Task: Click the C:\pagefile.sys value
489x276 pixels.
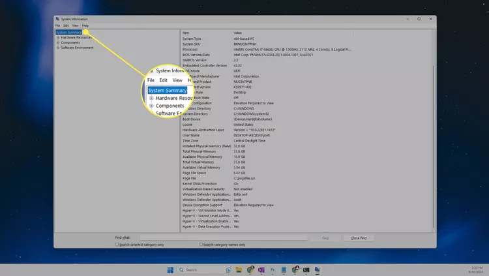Action: pos(244,178)
